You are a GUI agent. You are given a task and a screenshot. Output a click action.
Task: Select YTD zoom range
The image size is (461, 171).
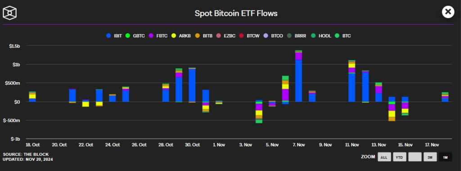pos(399,157)
